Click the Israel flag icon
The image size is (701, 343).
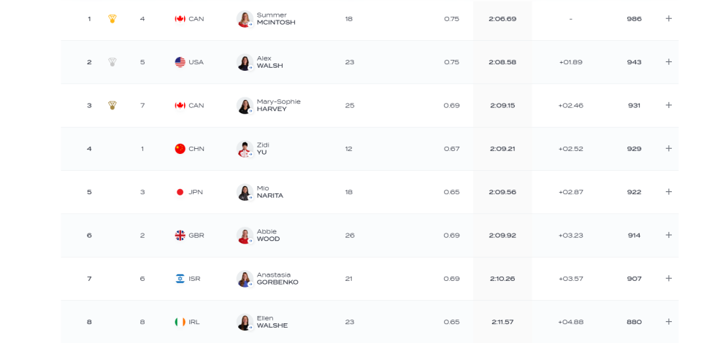[x=180, y=279]
